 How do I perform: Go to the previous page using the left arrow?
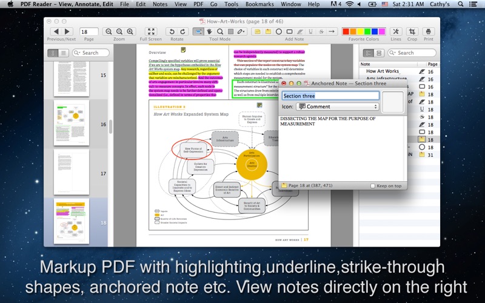pos(56,32)
